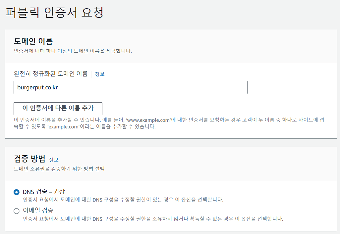The image size is (340, 234).
Task: Click the '완전히 정규화된 도메인 이름' field label
Action: tap(51, 74)
